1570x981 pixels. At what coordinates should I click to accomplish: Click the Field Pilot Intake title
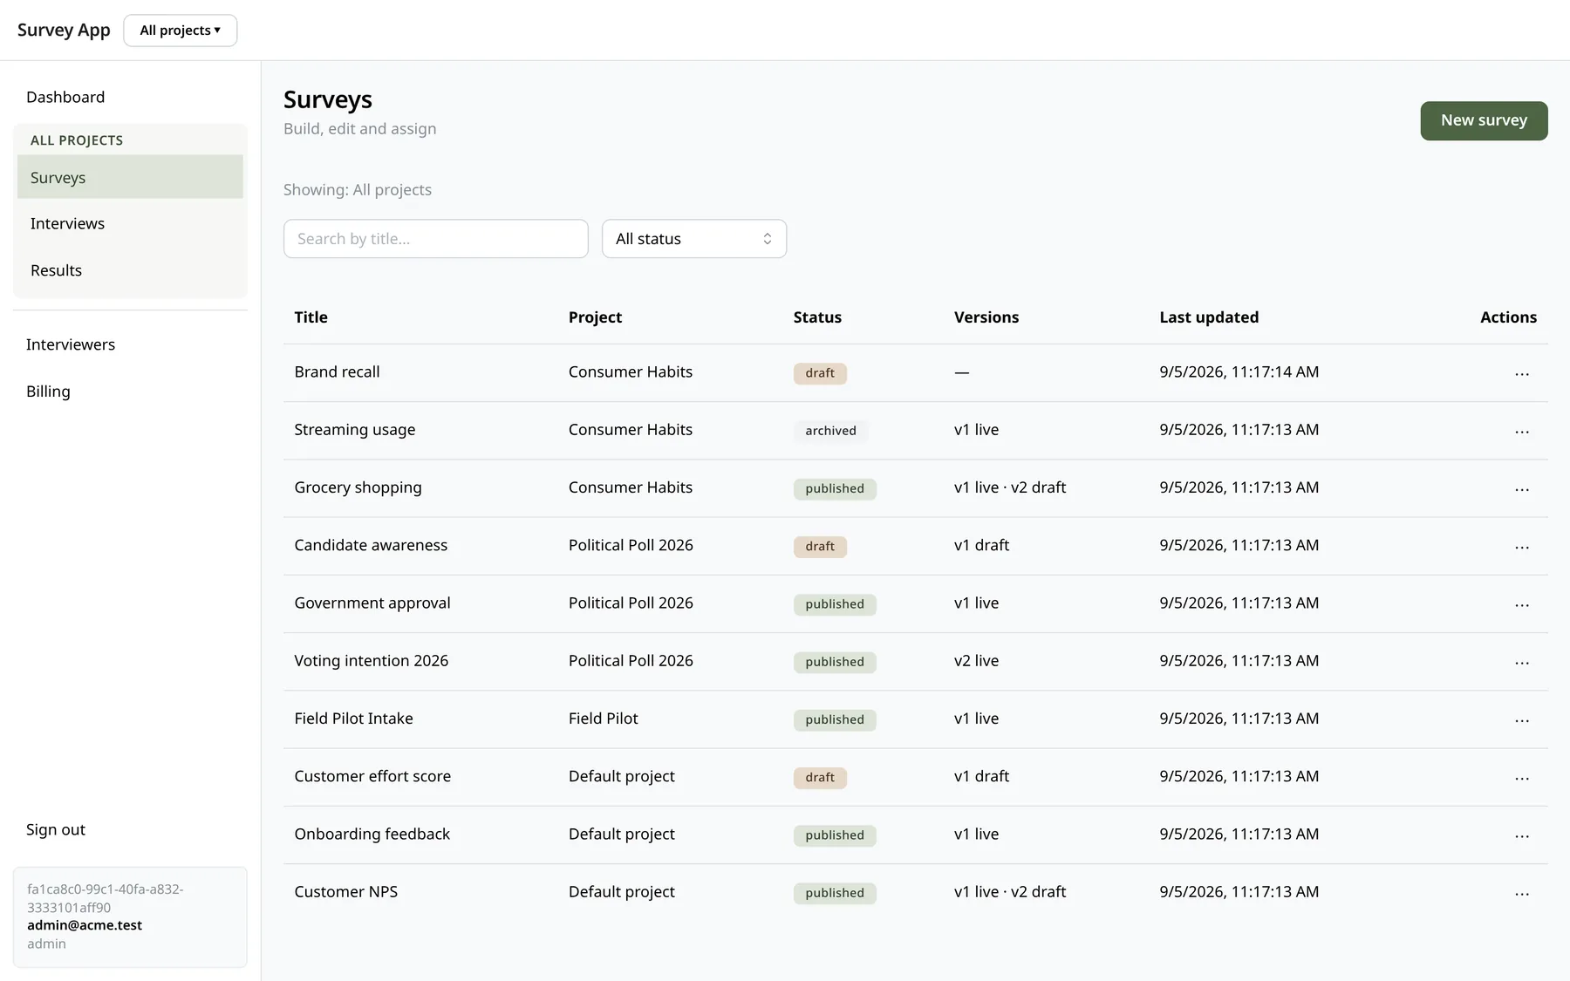[353, 719]
